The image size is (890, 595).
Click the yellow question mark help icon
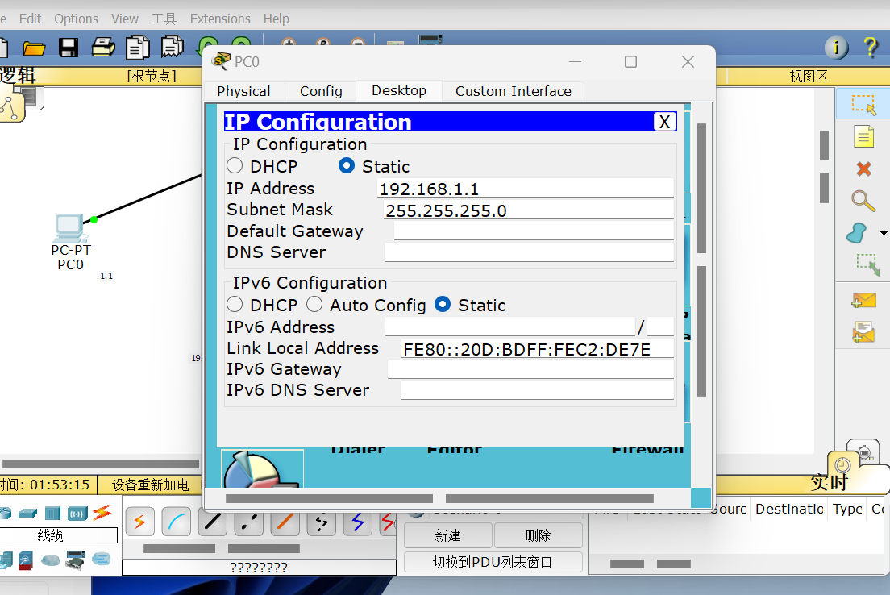[x=871, y=47]
